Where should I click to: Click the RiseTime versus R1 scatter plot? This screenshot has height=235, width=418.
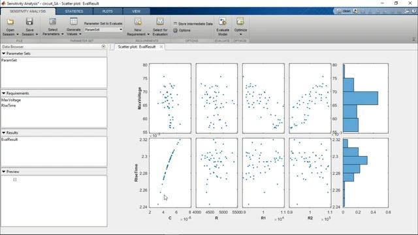[x=263, y=173]
